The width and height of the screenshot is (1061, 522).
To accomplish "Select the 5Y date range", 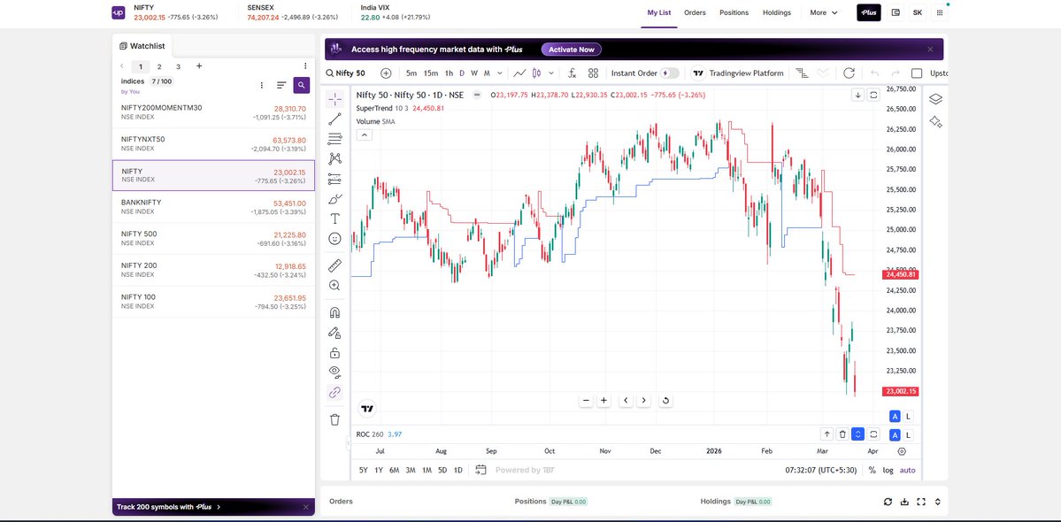I will pyautogui.click(x=364, y=470).
